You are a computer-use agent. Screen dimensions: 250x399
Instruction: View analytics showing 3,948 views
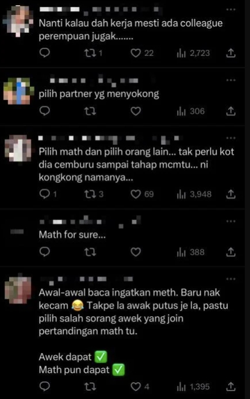pyautogui.click(x=194, y=194)
